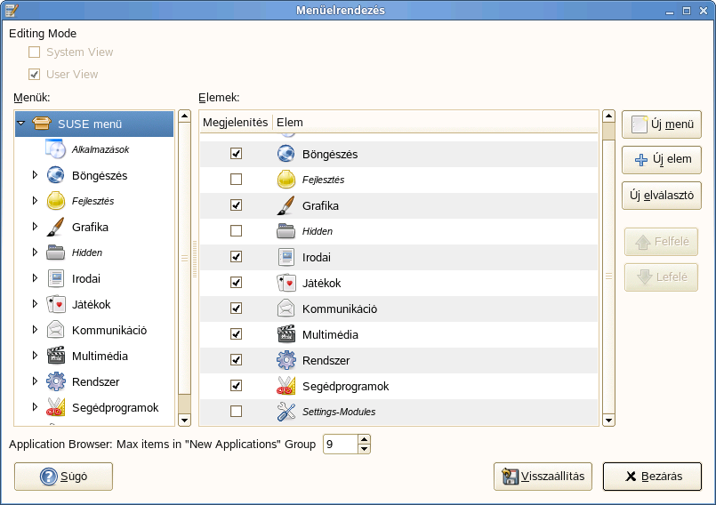Click the Elem column header
This screenshot has height=505, width=716.
435,123
